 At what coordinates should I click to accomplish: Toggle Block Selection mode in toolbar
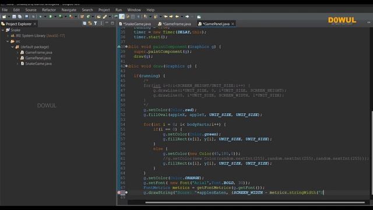point(133,16)
